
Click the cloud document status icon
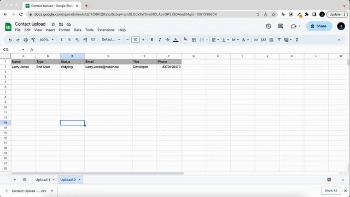(69, 24)
